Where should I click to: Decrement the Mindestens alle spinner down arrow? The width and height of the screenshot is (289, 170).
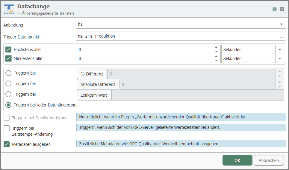pos(216,61)
